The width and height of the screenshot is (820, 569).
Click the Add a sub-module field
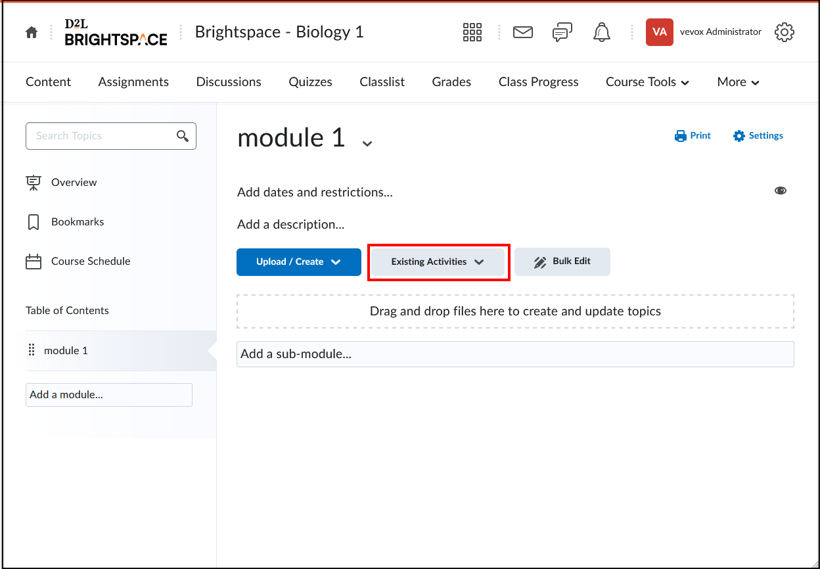[x=514, y=353]
